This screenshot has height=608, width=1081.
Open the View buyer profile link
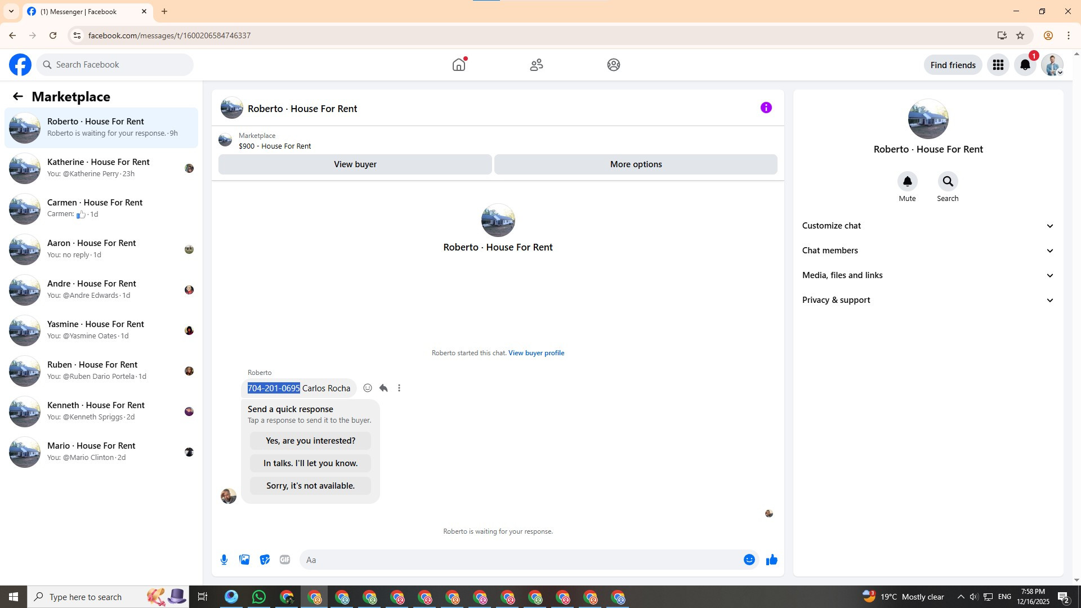tap(536, 353)
